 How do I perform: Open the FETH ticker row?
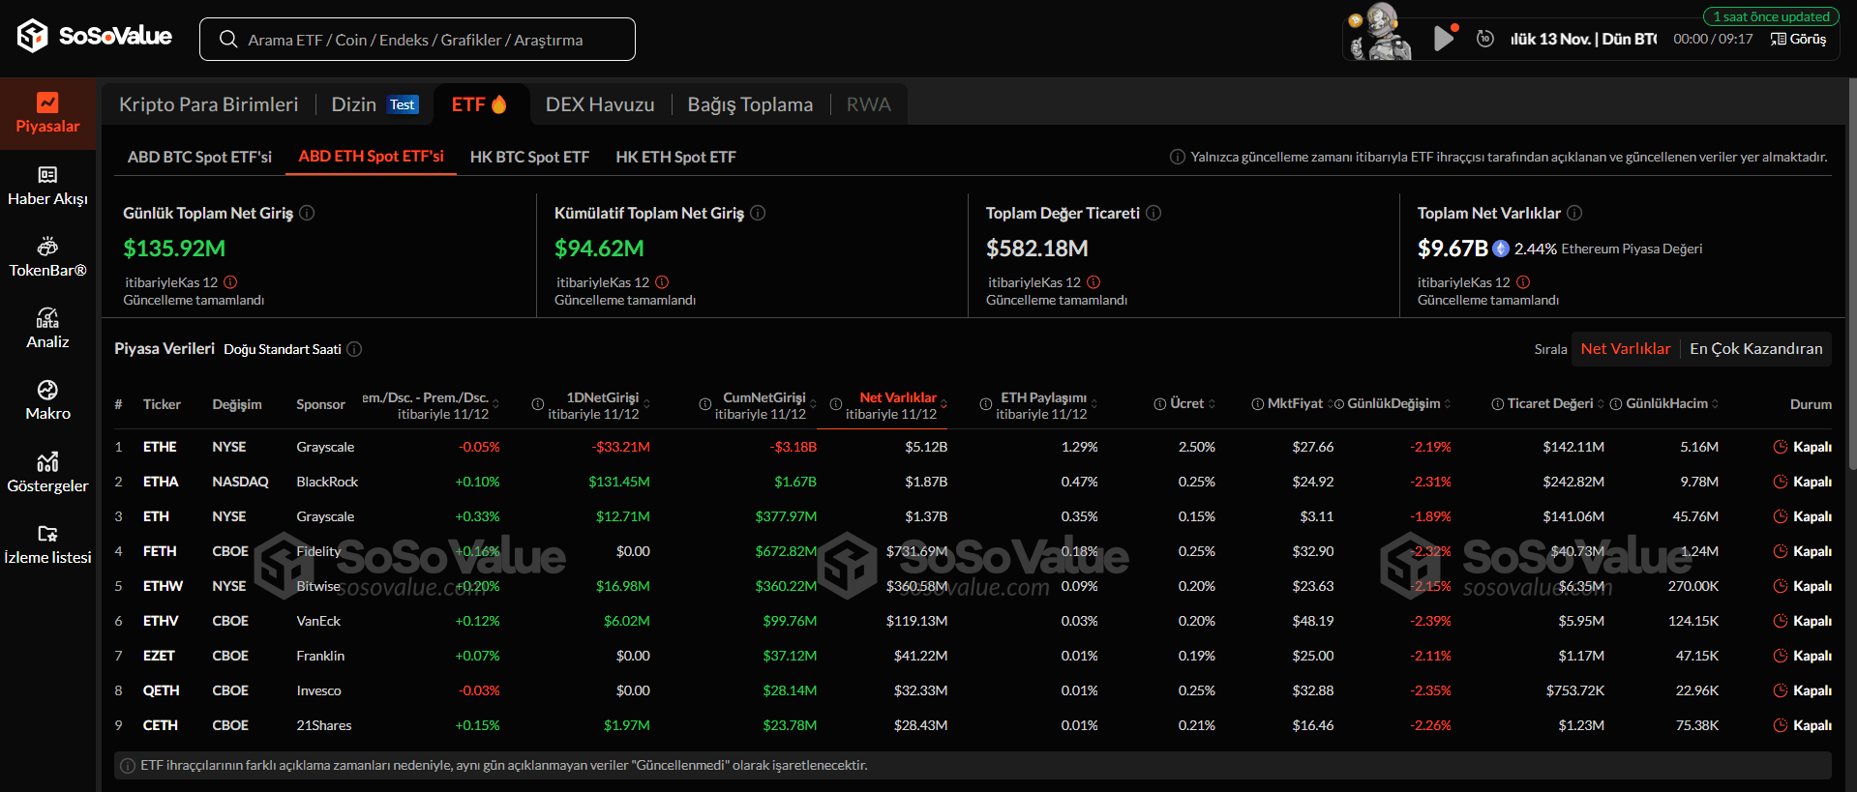click(973, 551)
